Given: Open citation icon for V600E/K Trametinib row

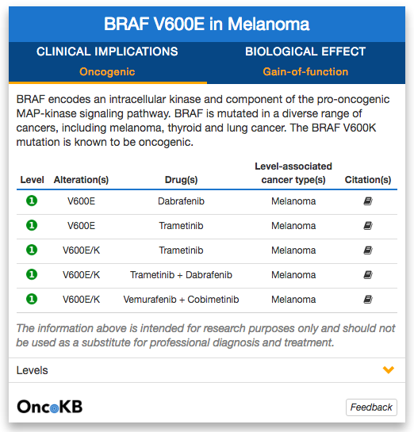Looking at the screenshot, I should click(368, 250).
